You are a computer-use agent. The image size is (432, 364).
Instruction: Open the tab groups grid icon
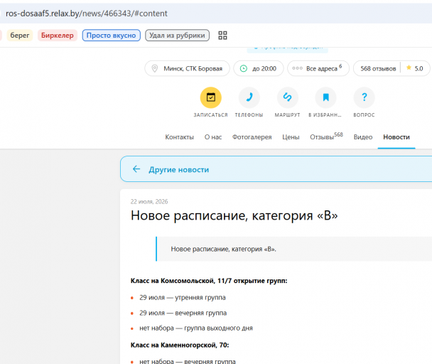[222, 36]
